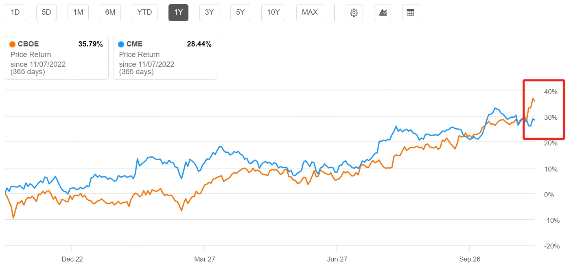This screenshot has width=573, height=268.
Task: Select the 3Y range button
Action: 209,13
